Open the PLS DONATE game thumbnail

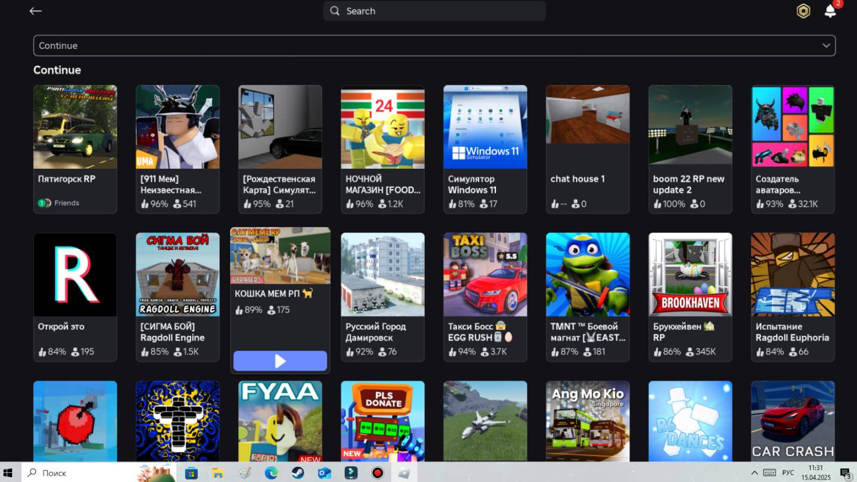tap(383, 421)
